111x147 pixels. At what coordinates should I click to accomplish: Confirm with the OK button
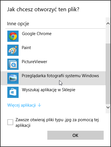pyautogui.click(x=76, y=135)
